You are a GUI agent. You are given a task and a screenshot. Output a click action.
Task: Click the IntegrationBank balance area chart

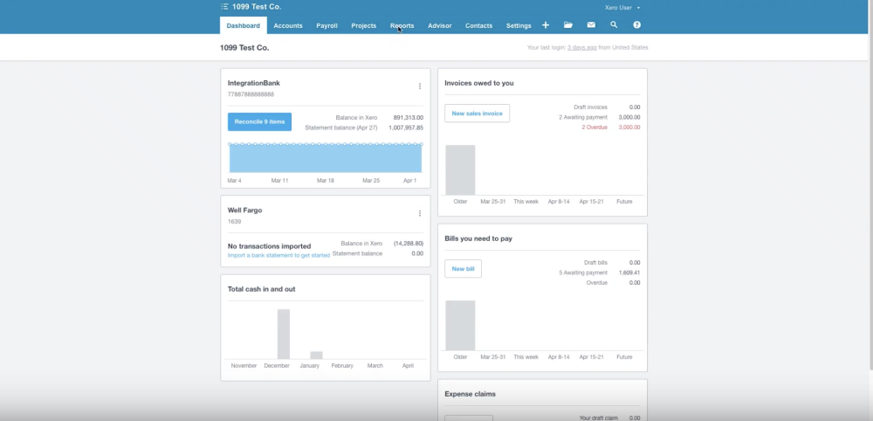click(x=325, y=158)
